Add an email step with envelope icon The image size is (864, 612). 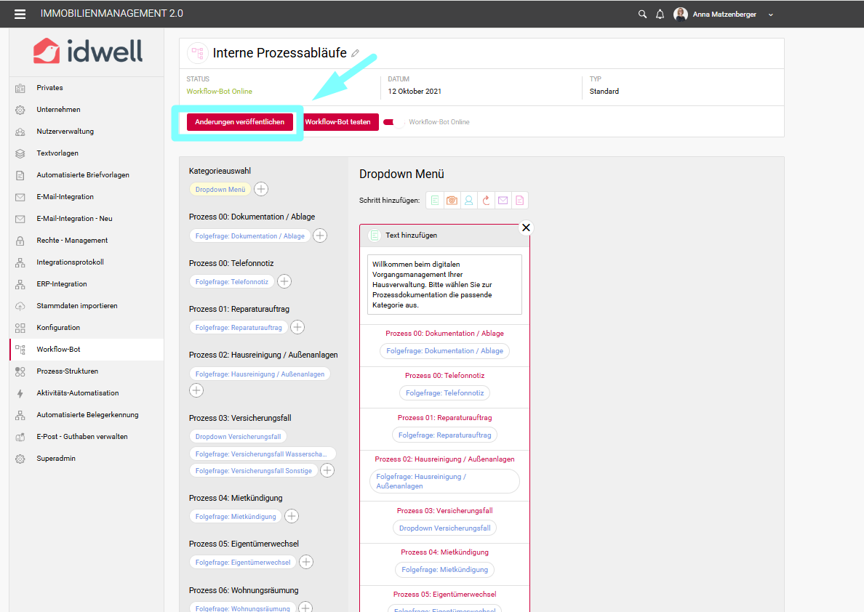click(x=503, y=201)
